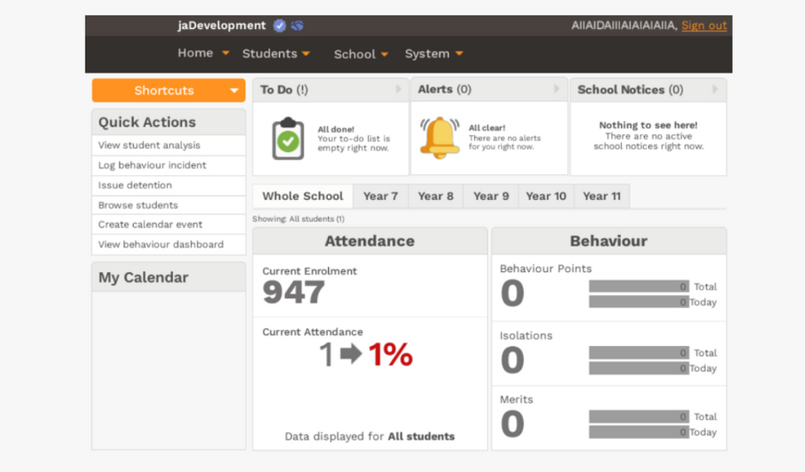Expand the To Do panel arrow
The width and height of the screenshot is (805, 472).
398,90
